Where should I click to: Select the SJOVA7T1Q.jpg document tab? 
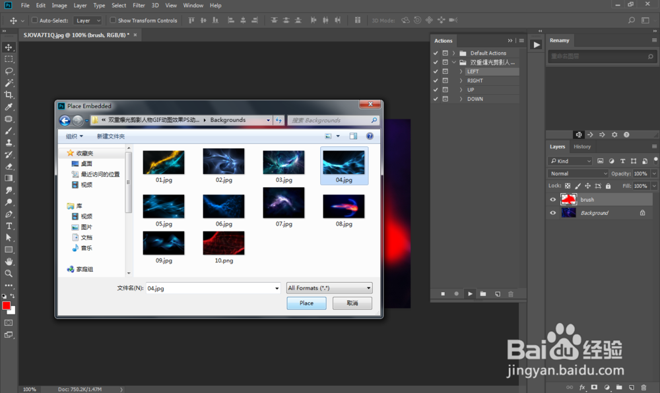pos(76,35)
